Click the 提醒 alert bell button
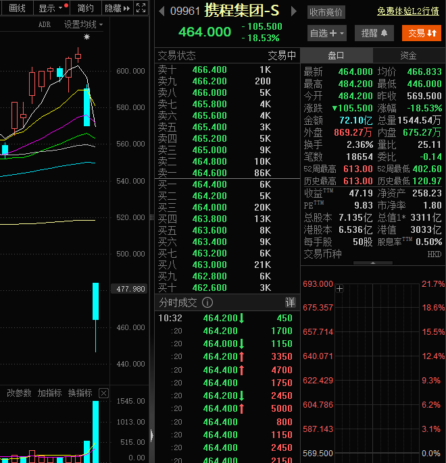The image size is (446, 463). 374,33
